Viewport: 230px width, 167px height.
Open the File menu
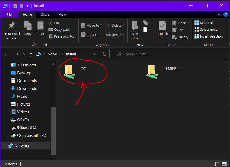pyautogui.click(x=9, y=15)
